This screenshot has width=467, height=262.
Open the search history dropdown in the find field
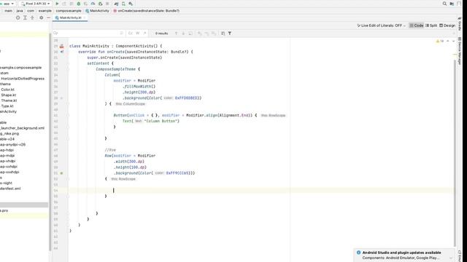point(55,33)
